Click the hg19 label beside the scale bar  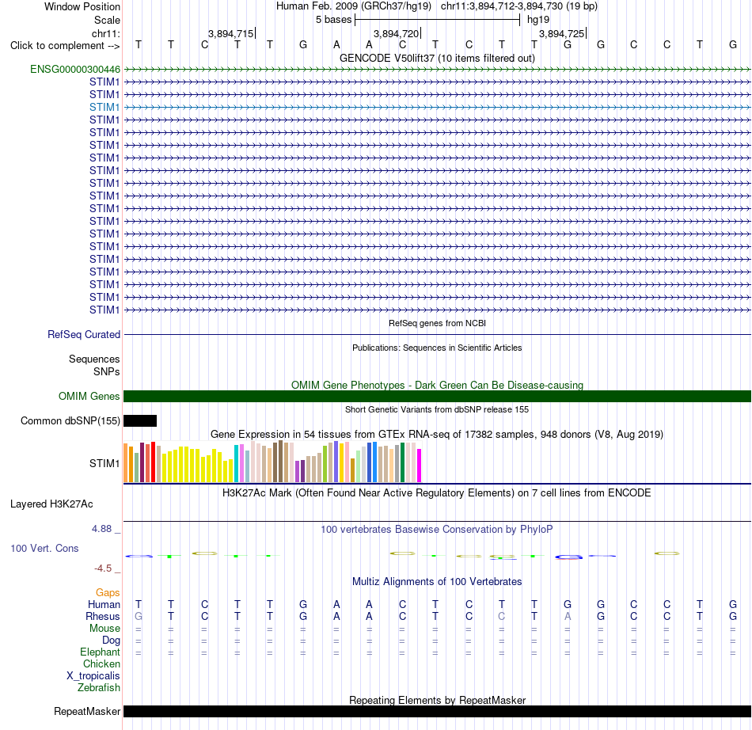538,20
